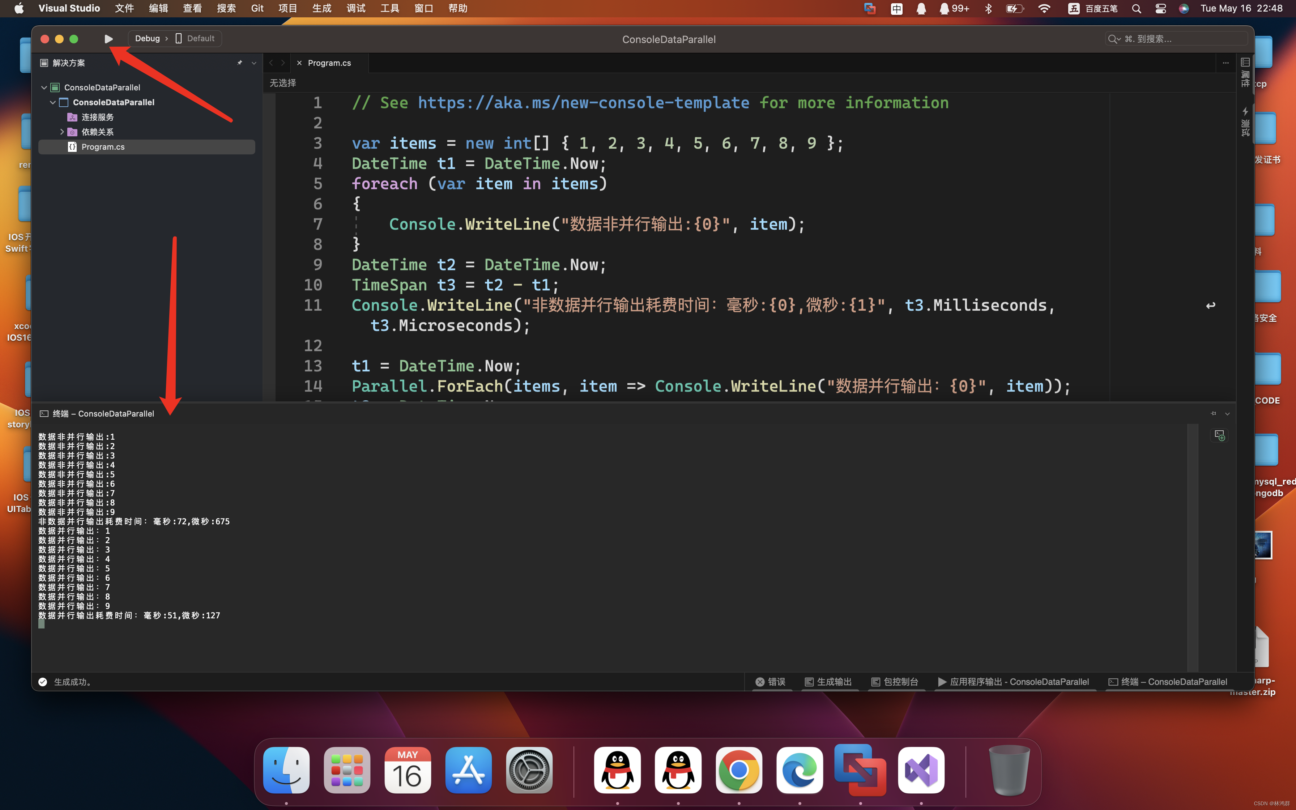Open the 调试 menu
Screen dimensions: 1296x810
355,9
